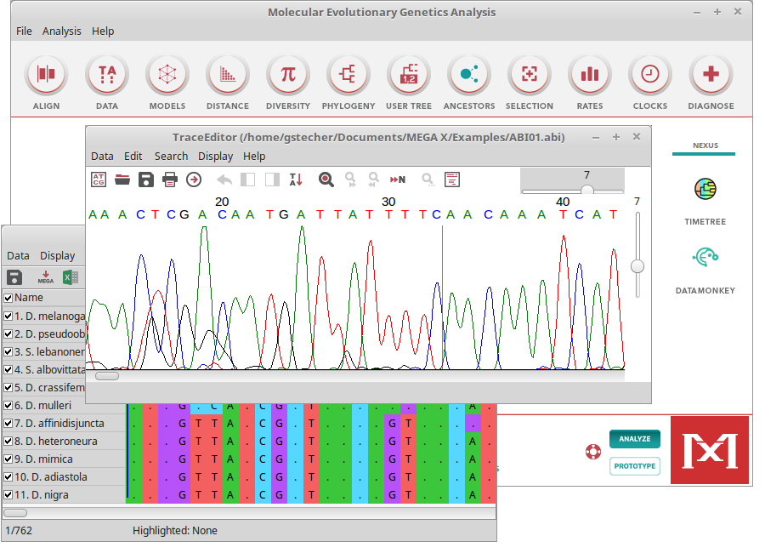Open the MODELS menu icon
This screenshot has height=553, width=765.
click(x=167, y=74)
